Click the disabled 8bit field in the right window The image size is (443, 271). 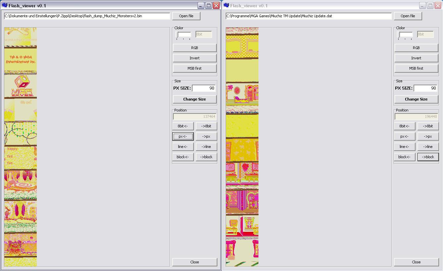(425, 34)
